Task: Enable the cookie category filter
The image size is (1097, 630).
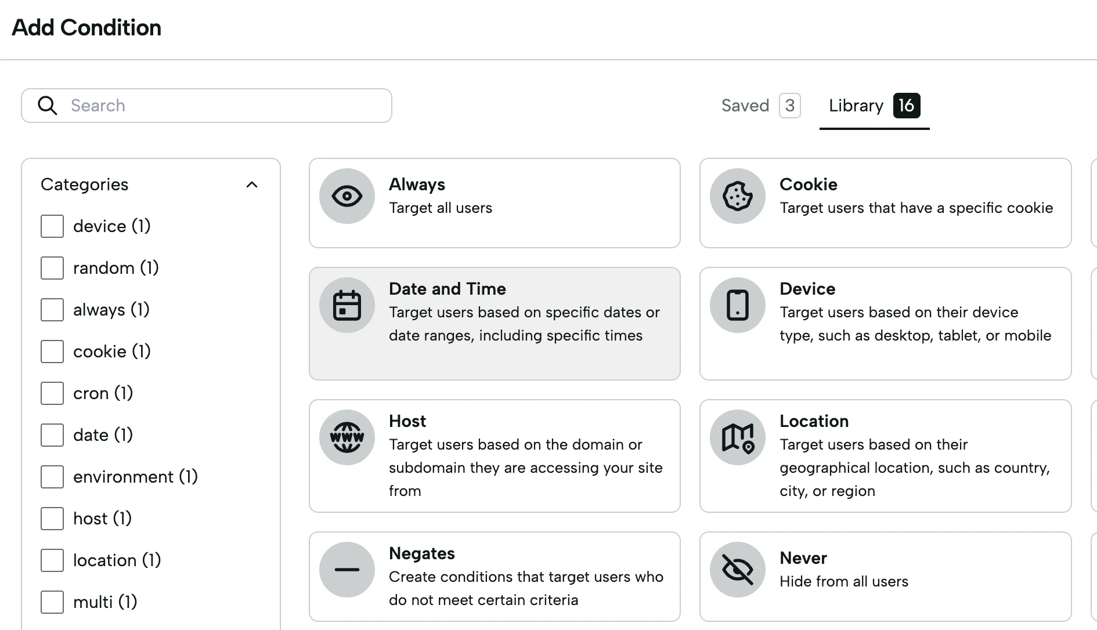Action: [x=52, y=351]
